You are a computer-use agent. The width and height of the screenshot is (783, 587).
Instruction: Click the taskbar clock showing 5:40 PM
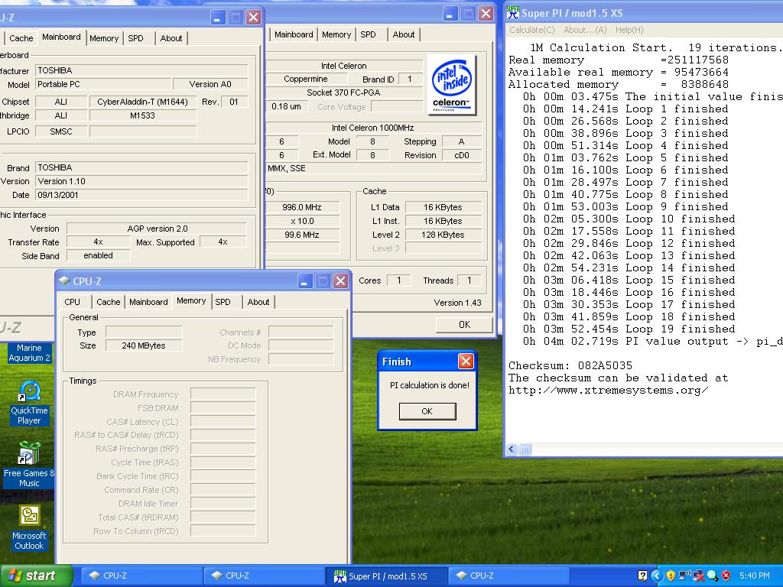tap(754, 576)
